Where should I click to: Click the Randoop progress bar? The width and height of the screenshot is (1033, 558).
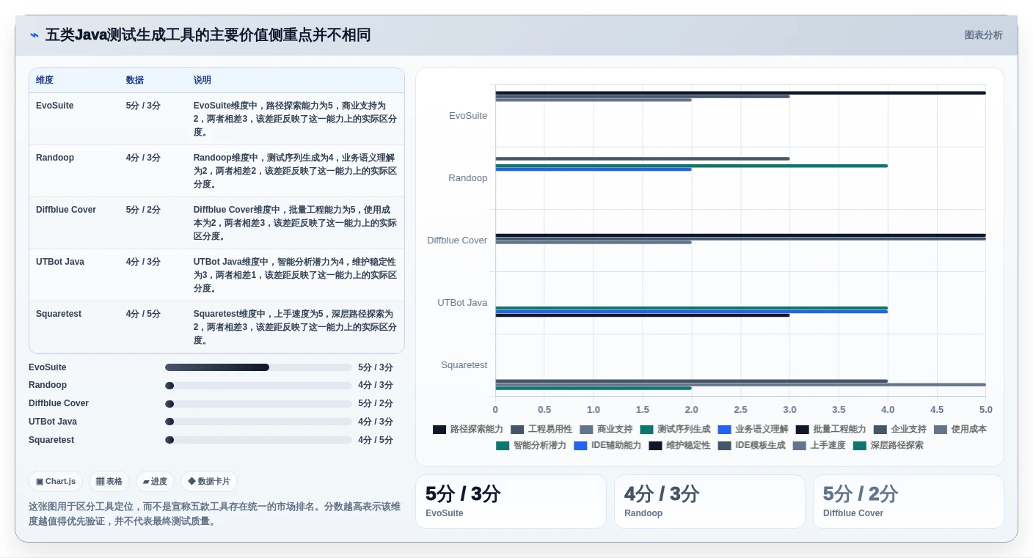[258, 386]
